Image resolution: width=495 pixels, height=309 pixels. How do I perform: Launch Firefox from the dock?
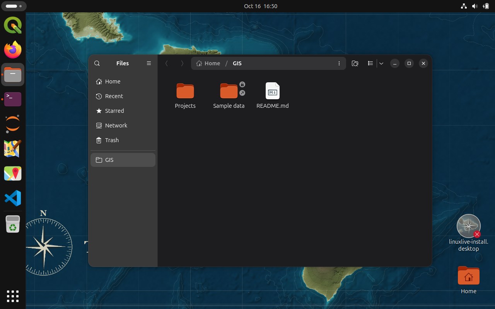13,50
